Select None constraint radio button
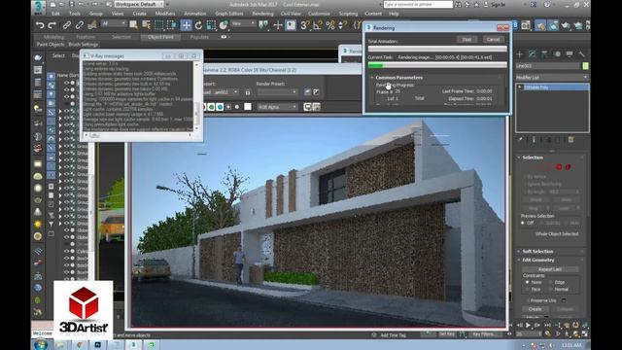 click(527, 282)
